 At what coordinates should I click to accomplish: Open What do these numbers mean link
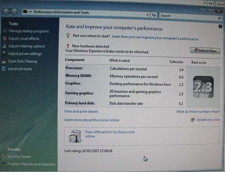198,112
